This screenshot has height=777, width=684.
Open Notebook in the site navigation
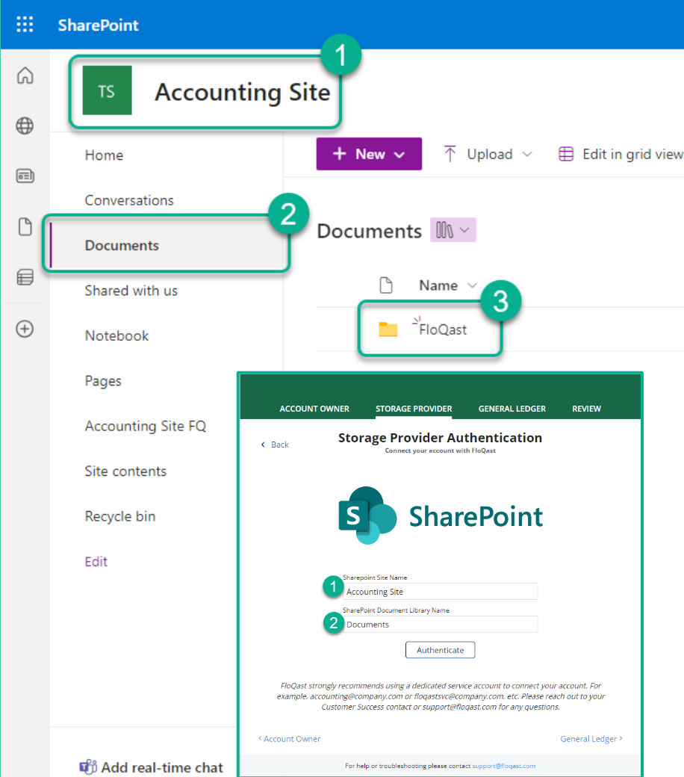[x=117, y=335]
